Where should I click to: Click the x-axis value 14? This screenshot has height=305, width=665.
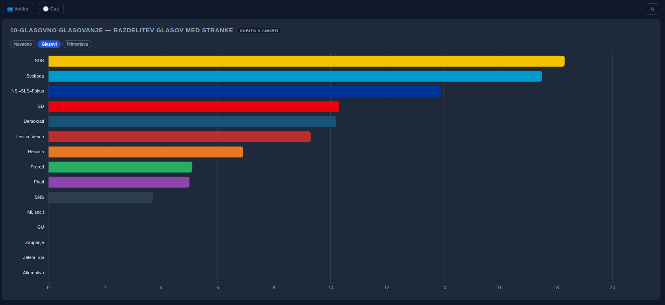443,288
